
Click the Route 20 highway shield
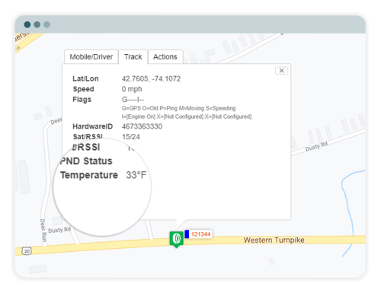[x=27, y=251]
